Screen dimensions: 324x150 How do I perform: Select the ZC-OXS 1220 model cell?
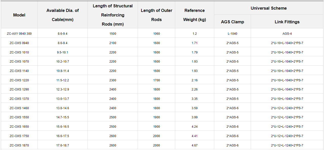pyautogui.click(x=19, y=80)
